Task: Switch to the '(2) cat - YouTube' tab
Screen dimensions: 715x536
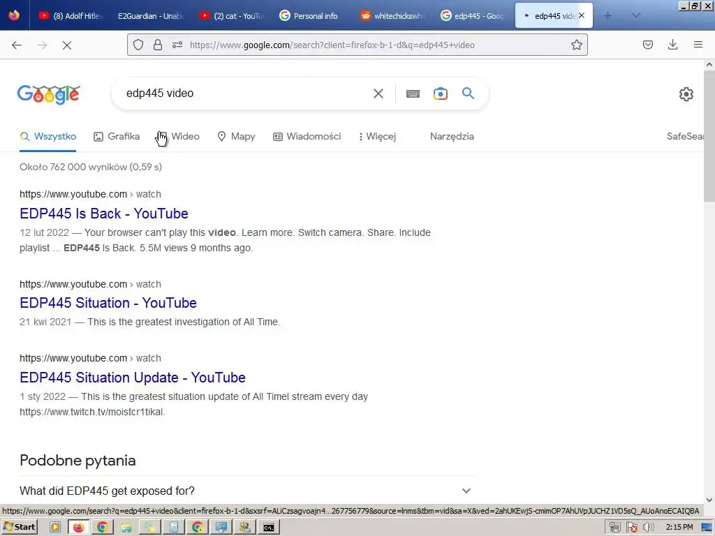Action: click(x=232, y=15)
